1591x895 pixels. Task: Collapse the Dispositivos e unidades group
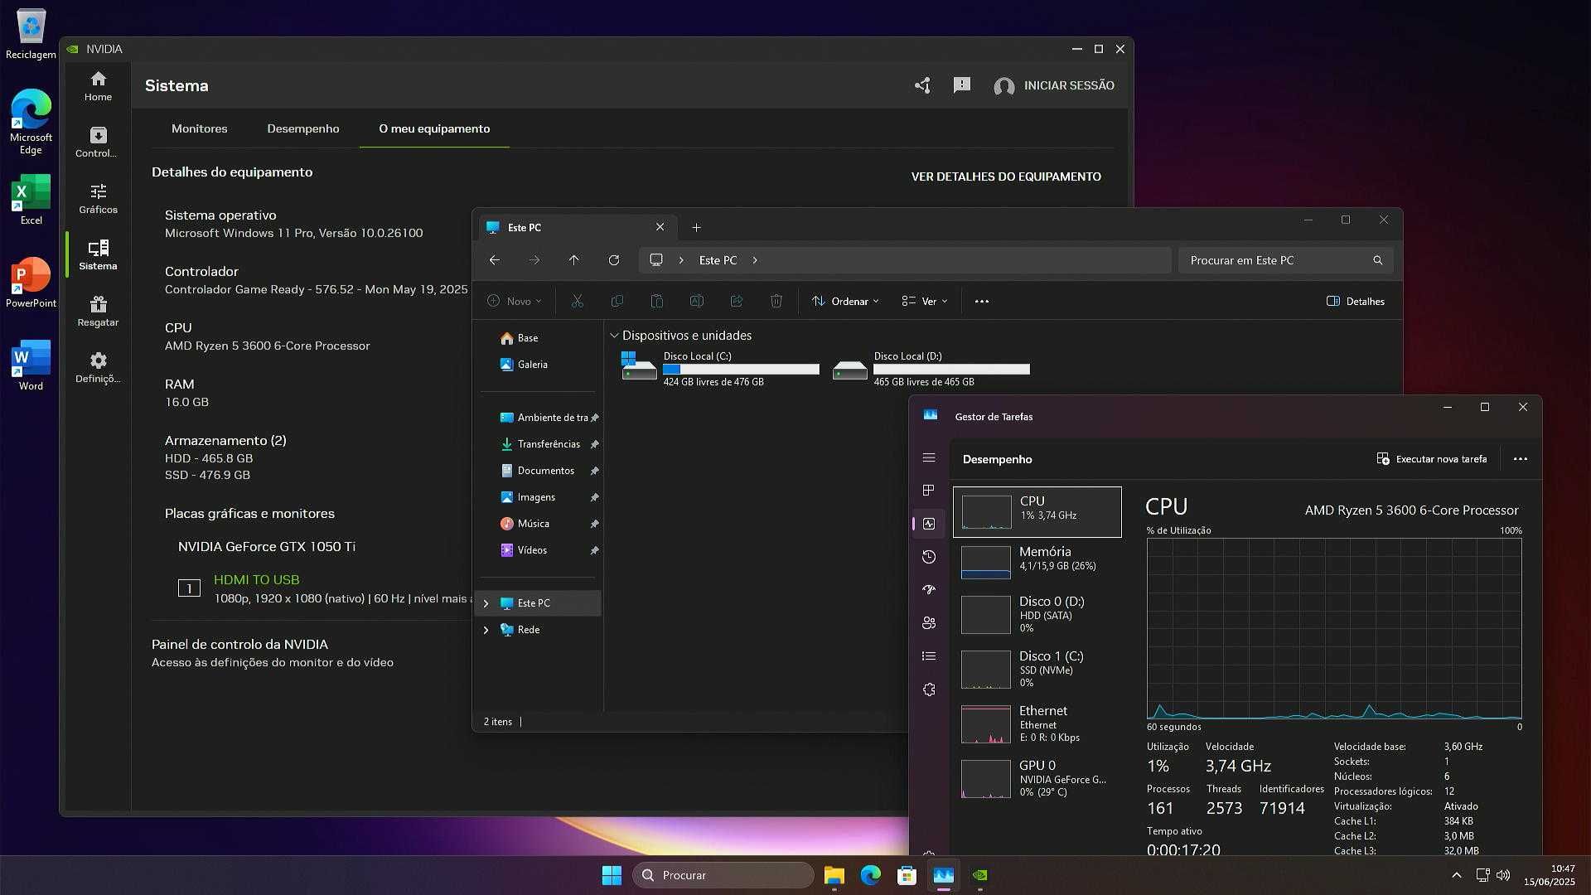(x=614, y=336)
